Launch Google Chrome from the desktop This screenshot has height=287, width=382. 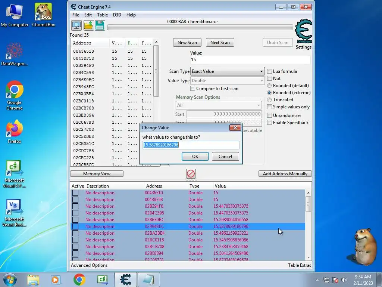click(x=15, y=95)
